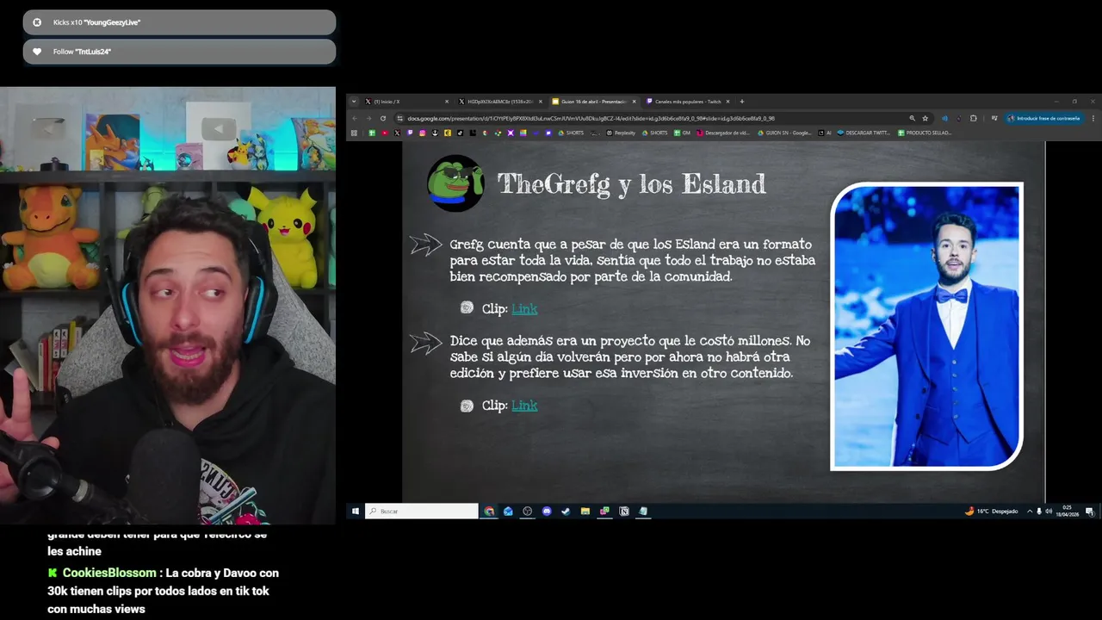Viewport: 1102px width, 620px height.
Task: Open the first SHORTS bookmark
Action: pos(570,133)
